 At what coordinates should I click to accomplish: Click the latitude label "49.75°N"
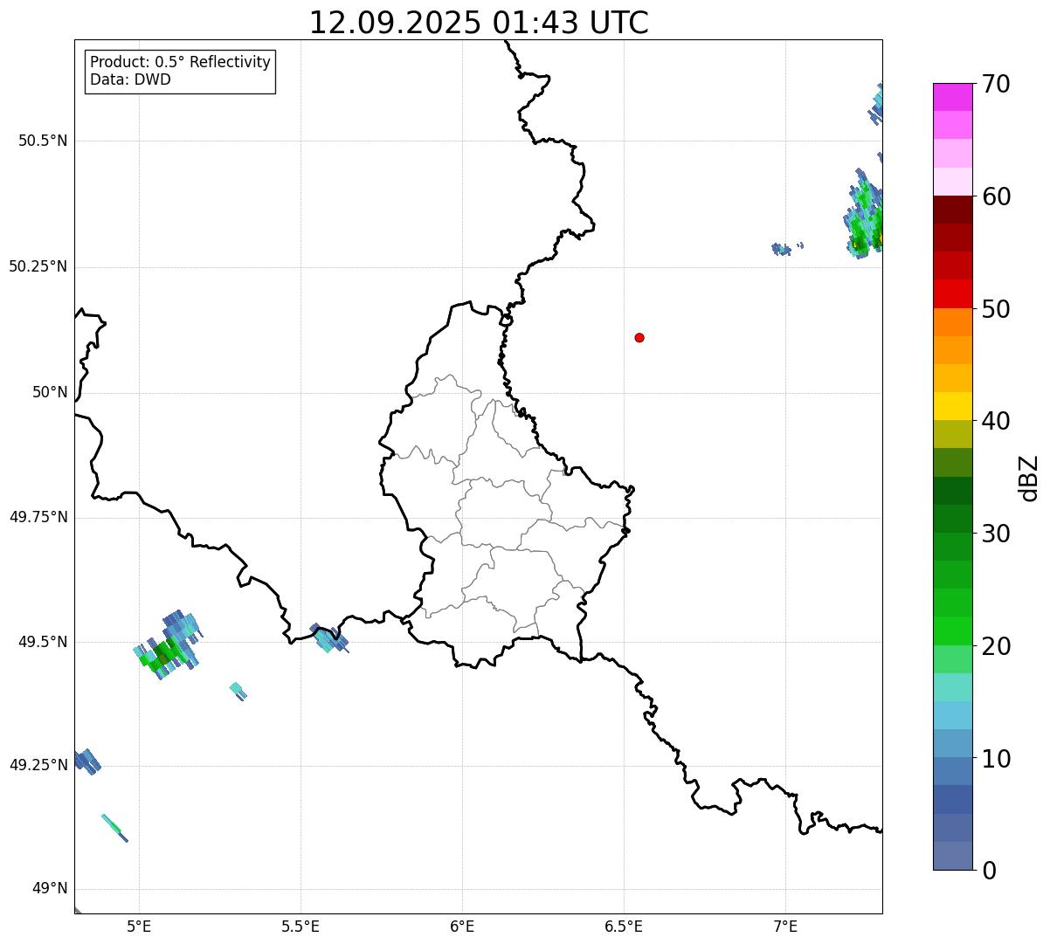(x=38, y=517)
